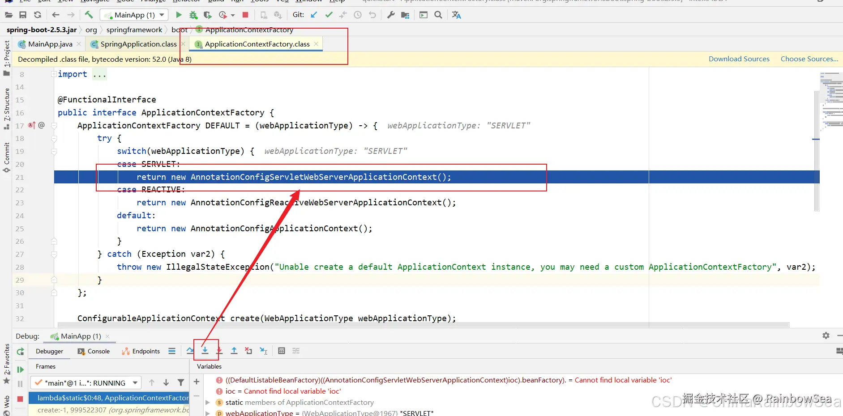The height and width of the screenshot is (416, 843).
Task: Add a new watch with plus icon
Action: point(197,382)
